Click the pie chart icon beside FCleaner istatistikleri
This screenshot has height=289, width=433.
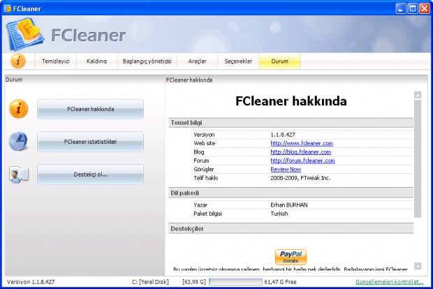18,141
